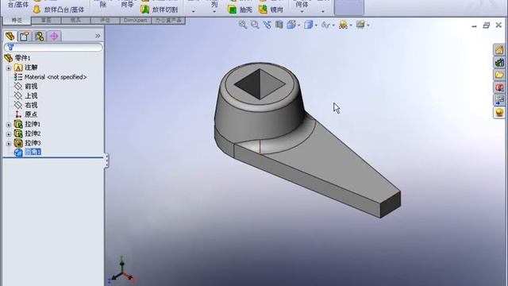Click the 放样凸台/基体 loft boss tool

pyautogui.click(x=59, y=10)
